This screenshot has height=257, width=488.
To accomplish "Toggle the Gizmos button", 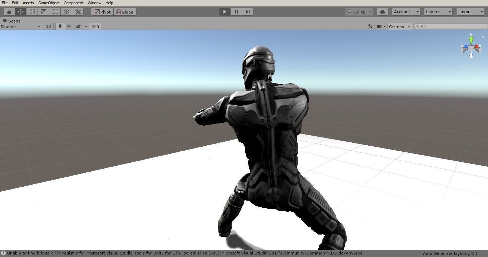I will pos(396,26).
